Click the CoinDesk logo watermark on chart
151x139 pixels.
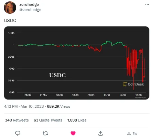click(x=133, y=84)
